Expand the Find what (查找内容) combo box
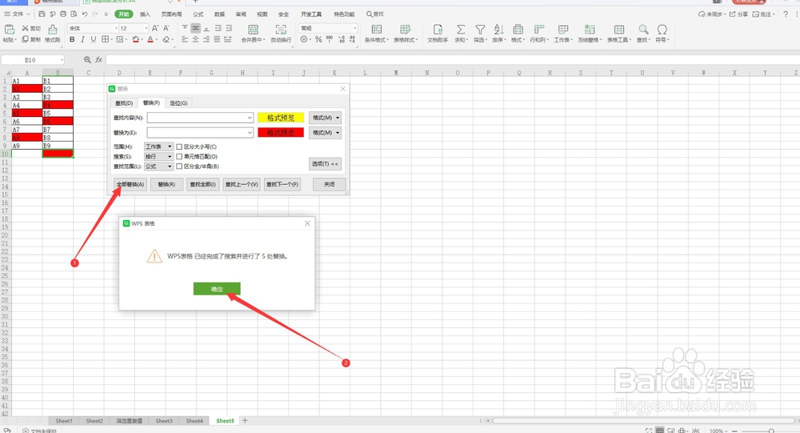This screenshot has height=433, width=800. pos(250,118)
